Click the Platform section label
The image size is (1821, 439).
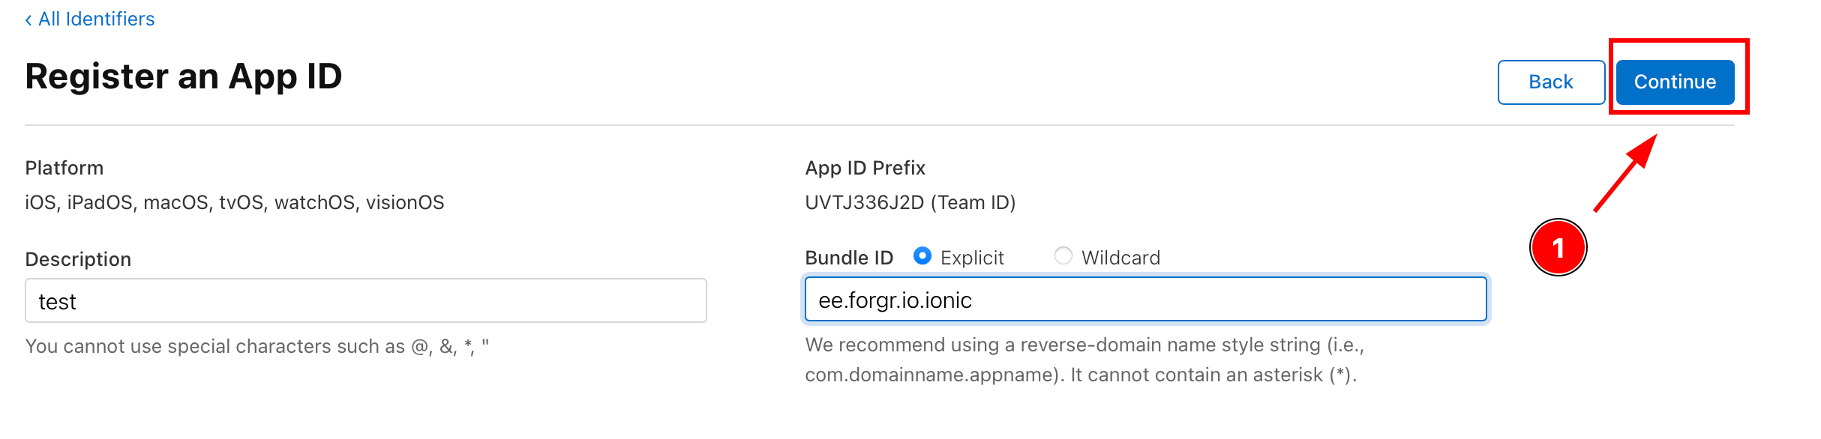[64, 168]
